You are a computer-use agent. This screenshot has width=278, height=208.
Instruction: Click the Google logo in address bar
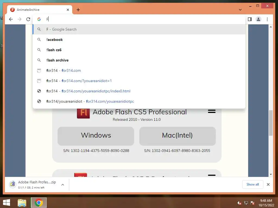click(39, 19)
